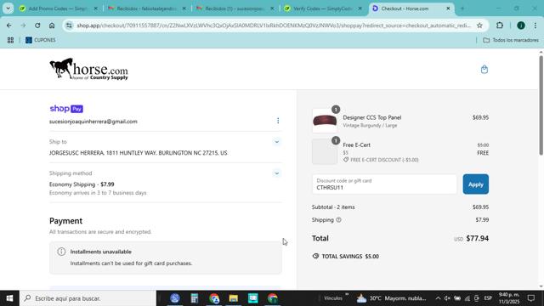Click the Shop Pay logo
The height and width of the screenshot is (306, 544).
pos(66,109)
